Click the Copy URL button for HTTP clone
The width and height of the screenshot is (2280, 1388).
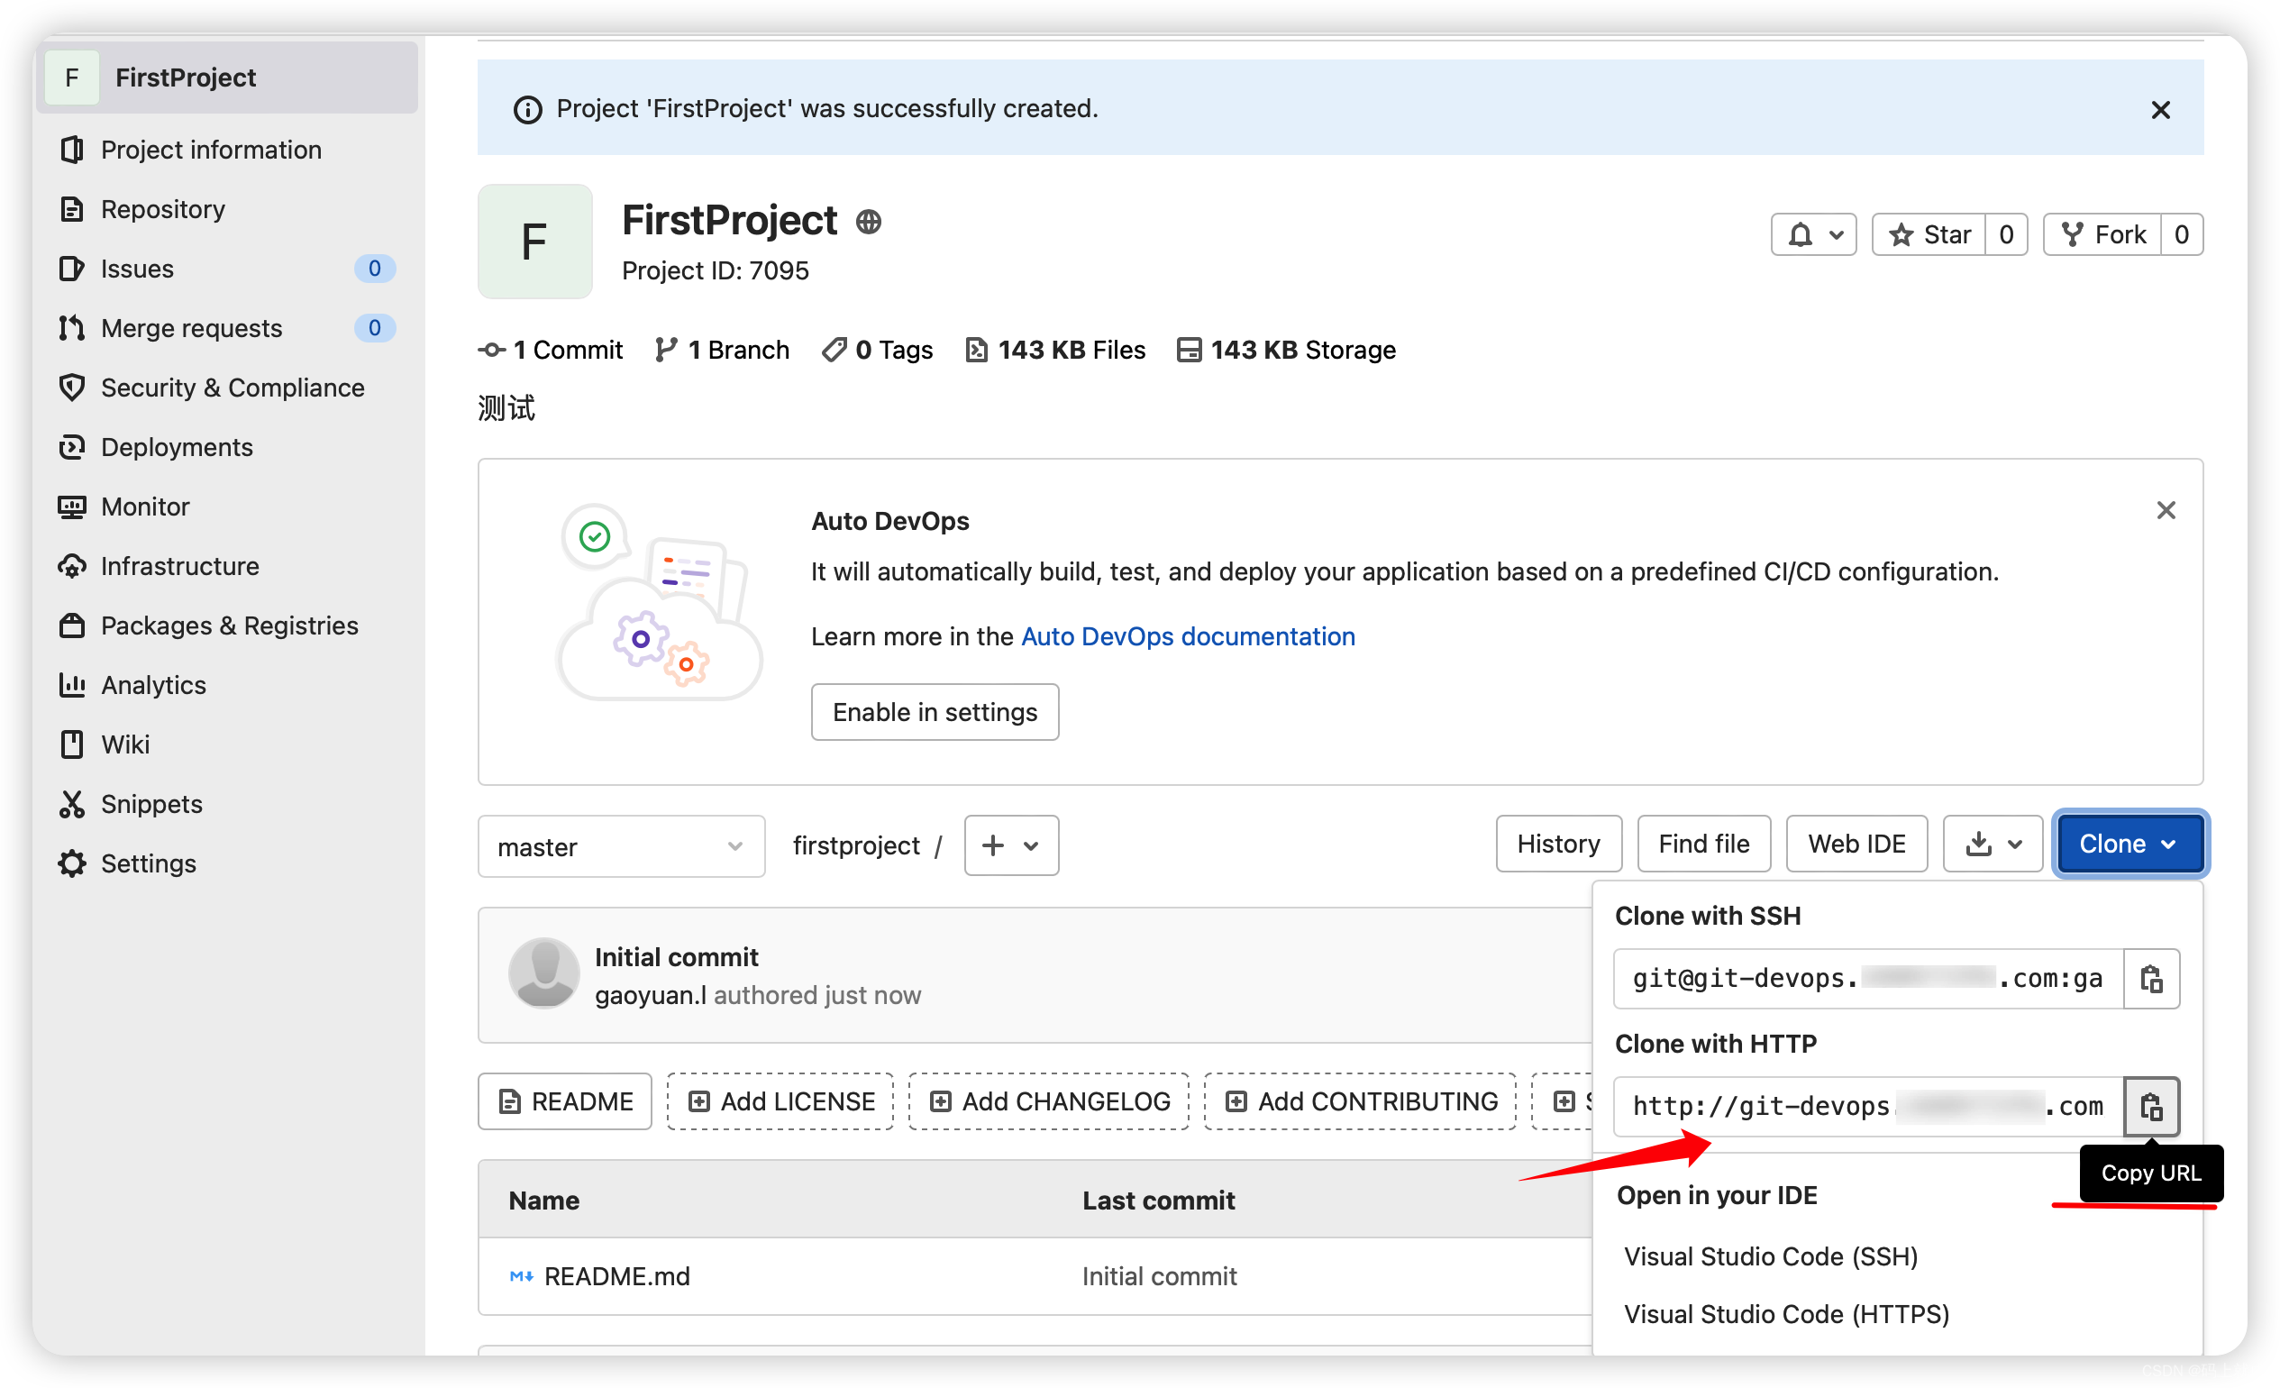point(2151,1104)
